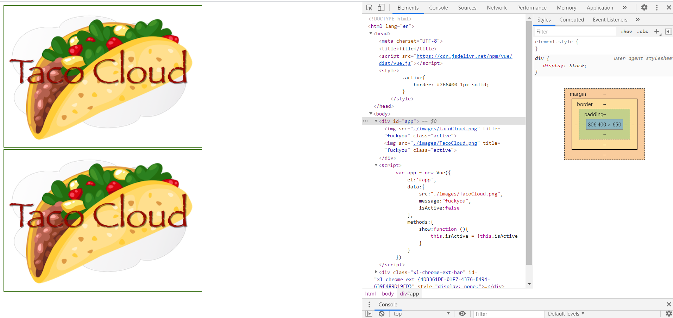The height and width of the screenshot is (318, 673).
Task: Activate the inspect element picker icon
Action: pyautogui.click(x=369, y=7)
